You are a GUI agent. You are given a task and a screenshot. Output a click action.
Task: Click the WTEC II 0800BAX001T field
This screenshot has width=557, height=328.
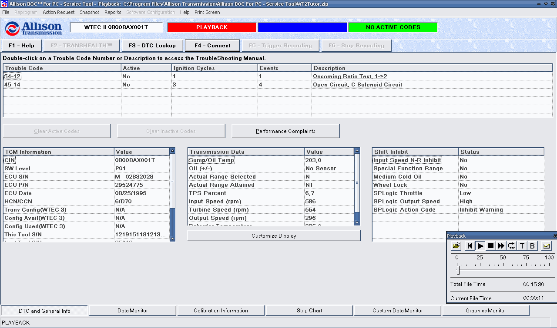tap(116, 27)
